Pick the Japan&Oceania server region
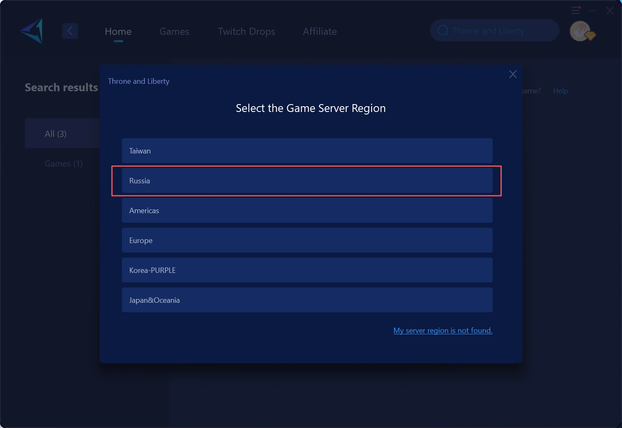 (307, 300)
